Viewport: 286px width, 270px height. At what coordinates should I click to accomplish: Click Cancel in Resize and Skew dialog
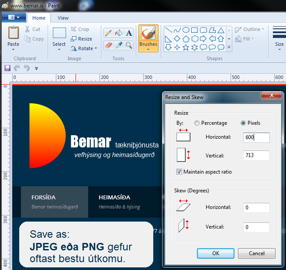[257, 253]
